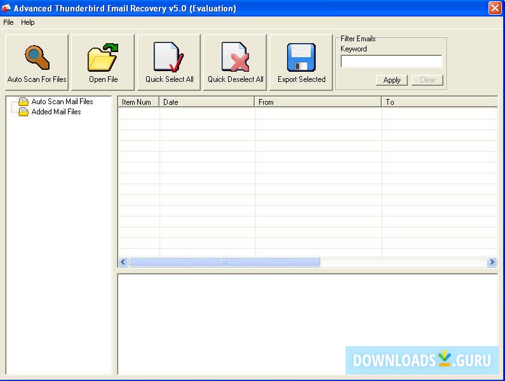Close the Advanced Thunderbird Email Recovery window
Screen dimensions: 505x381
495,8
